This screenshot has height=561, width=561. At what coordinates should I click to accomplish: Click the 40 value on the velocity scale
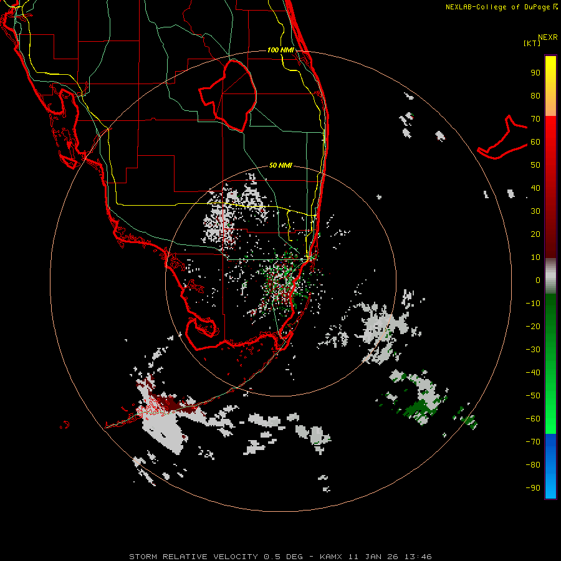tap(535, 188)
